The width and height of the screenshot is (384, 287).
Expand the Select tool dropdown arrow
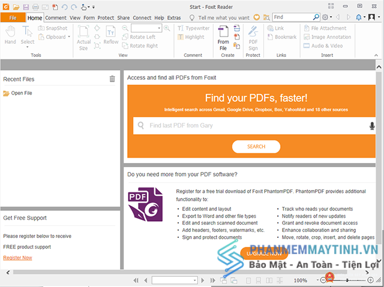click(28, 47)
